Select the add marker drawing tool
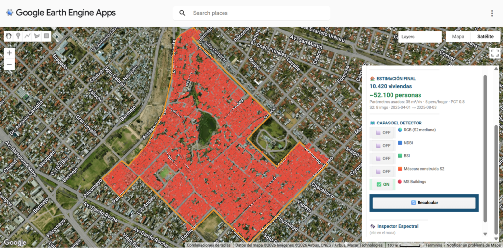 click(18, 36)
